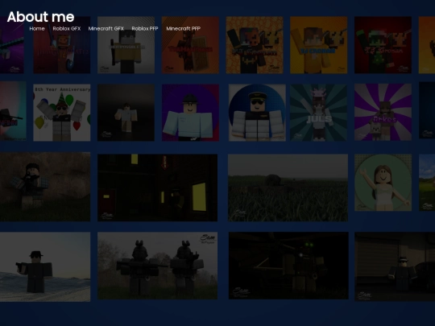
Task: Go to the Roblox GFX page
Action: coord(67,28)
